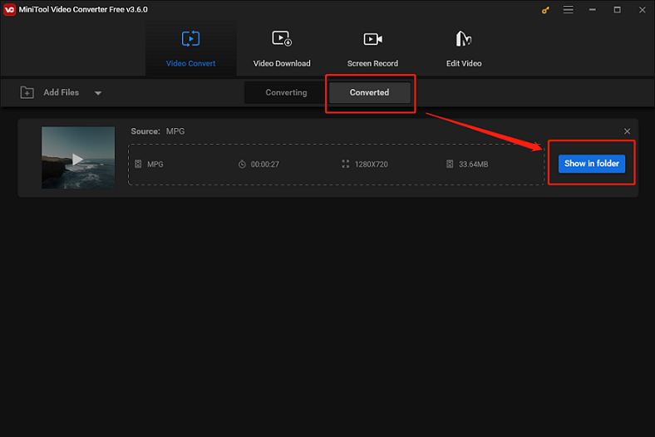655x437 pixels.
Task: Play the converted video thumbnail
Action: point(78,158)
